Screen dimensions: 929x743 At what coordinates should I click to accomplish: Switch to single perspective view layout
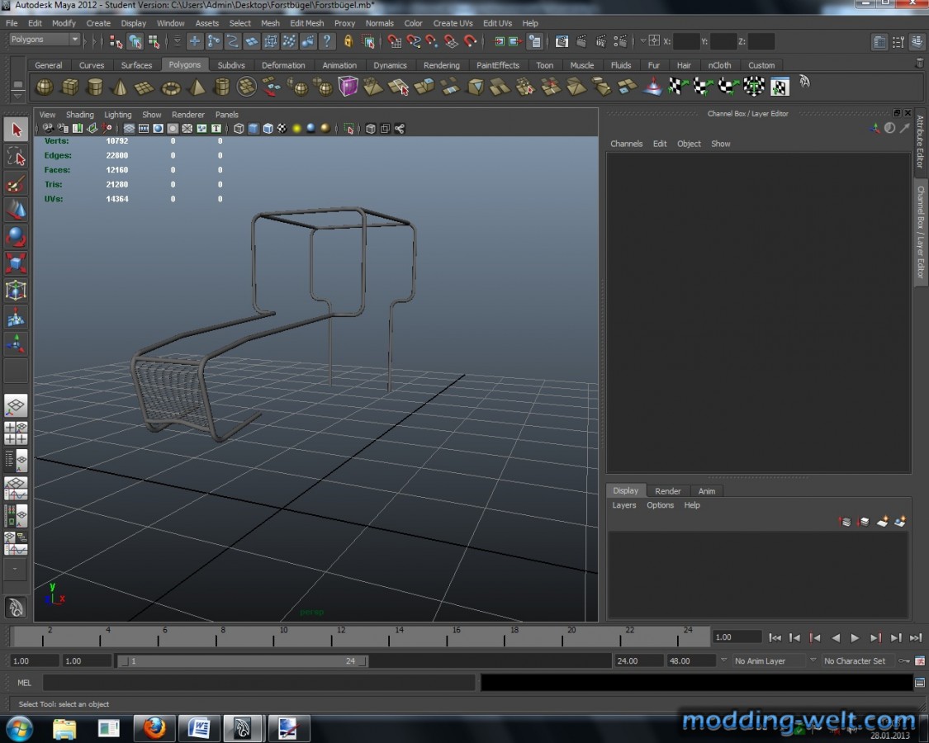[x=16, y=406]
